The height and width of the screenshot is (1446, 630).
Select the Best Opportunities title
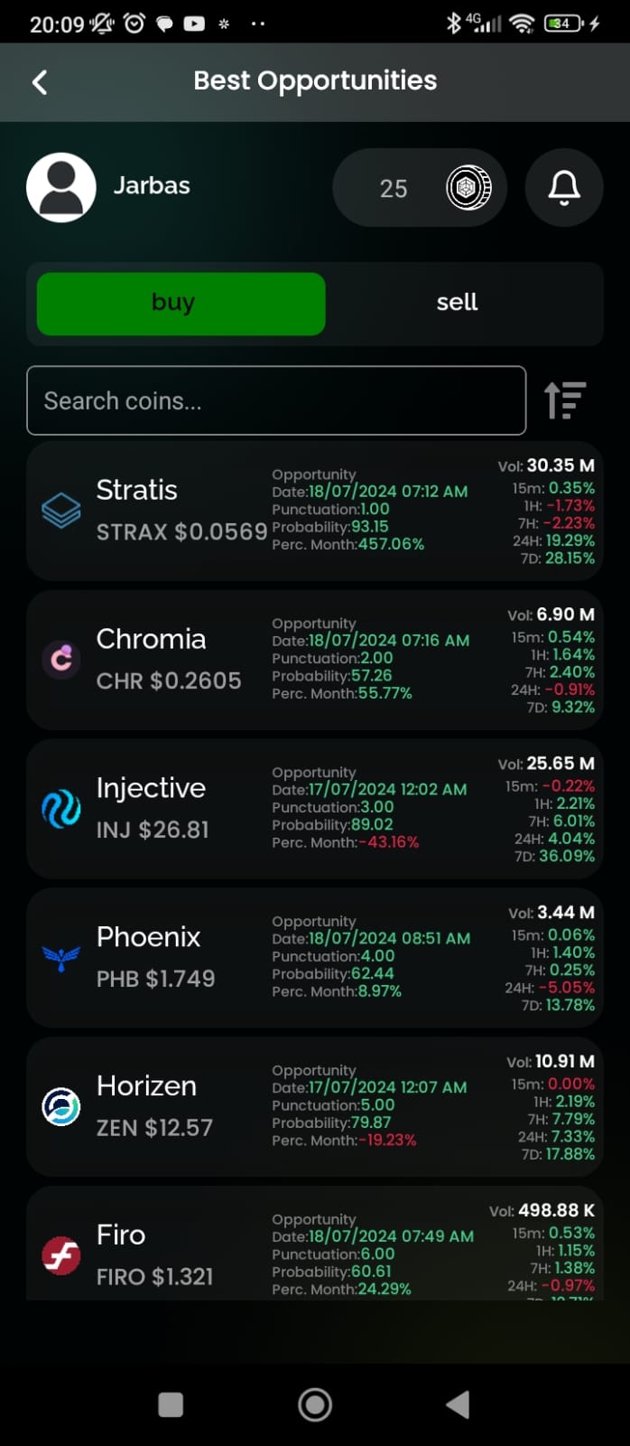pyautogui.click(x=315, y=80)
